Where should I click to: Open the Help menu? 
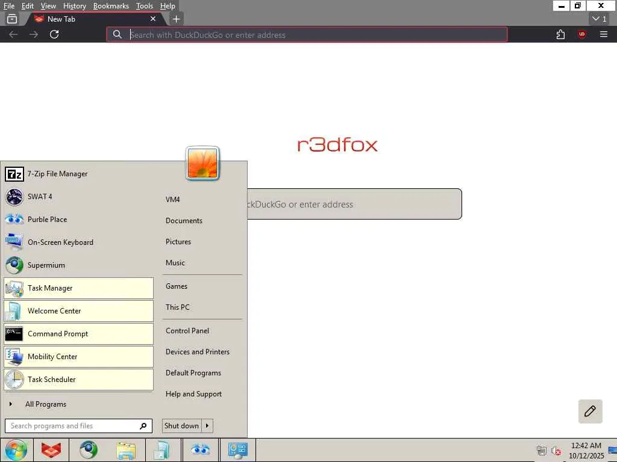click(168, 6)
